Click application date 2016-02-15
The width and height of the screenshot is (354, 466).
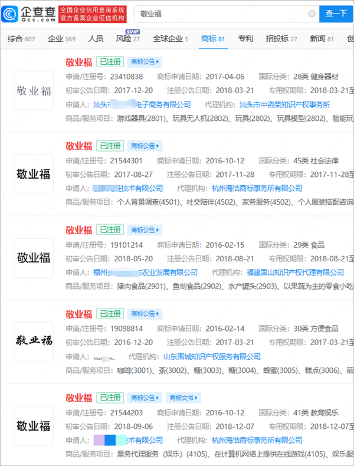[x=225, y=245]
